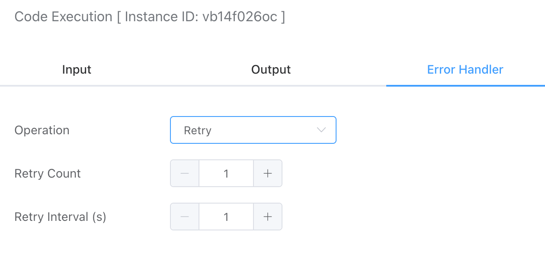Focus the Retry Interval number field

pos(226,217)
